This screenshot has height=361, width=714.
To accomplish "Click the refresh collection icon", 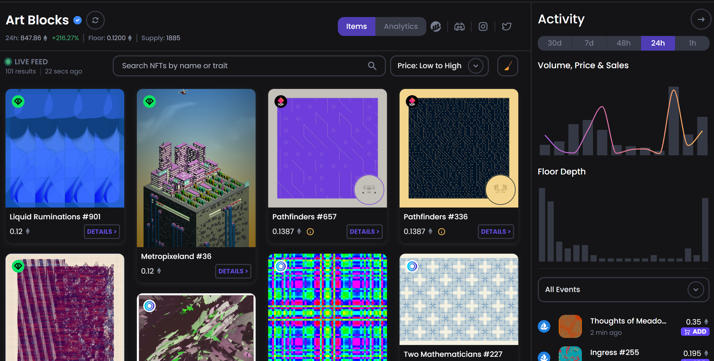I will [x=95, y=20].
